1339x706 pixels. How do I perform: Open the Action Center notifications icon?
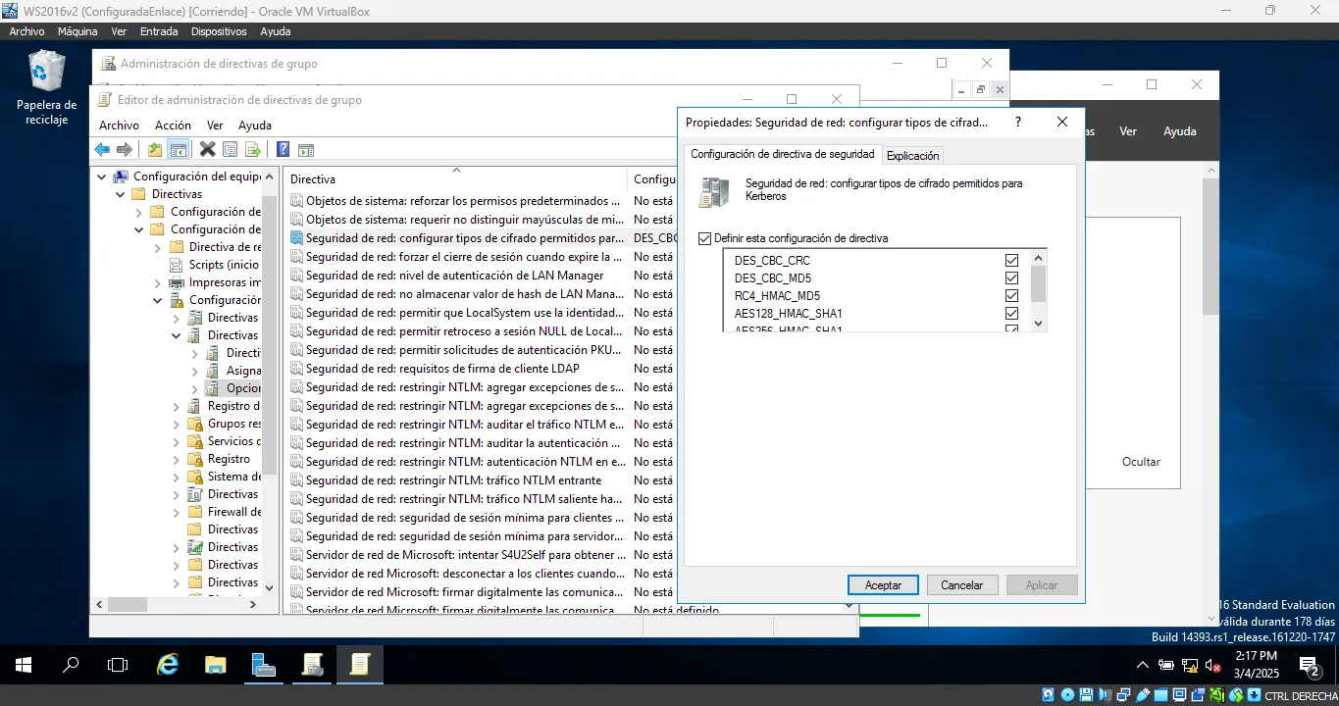point(1311,666)
